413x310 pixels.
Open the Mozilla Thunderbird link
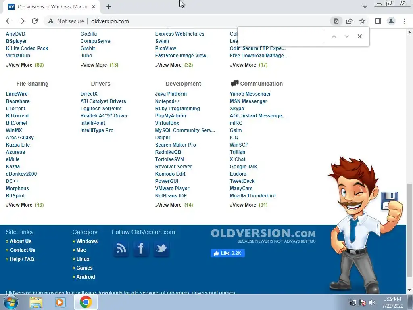tap(252, 196)
